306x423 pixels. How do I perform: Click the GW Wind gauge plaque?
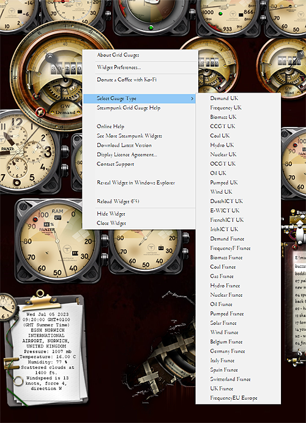(x=289, y=90)
